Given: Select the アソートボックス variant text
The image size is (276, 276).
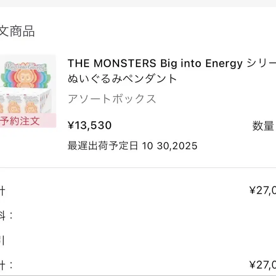Looking at the screenshot, I should click(x=112, y=99).
